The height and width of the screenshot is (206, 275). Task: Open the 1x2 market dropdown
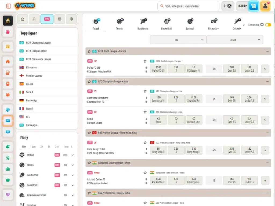pyautogui.click(x=178, y=40)
